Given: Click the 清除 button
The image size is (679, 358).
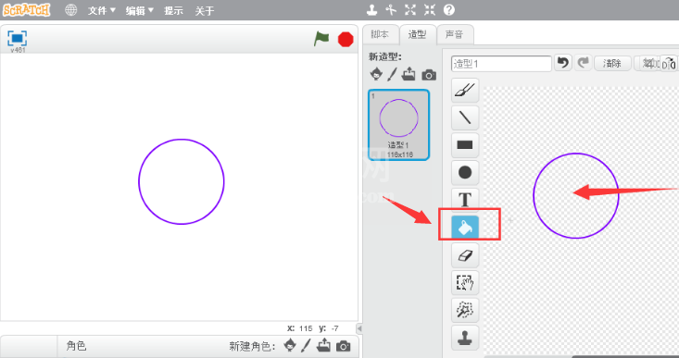Looking at the screenshot, I should pos(612,64).
